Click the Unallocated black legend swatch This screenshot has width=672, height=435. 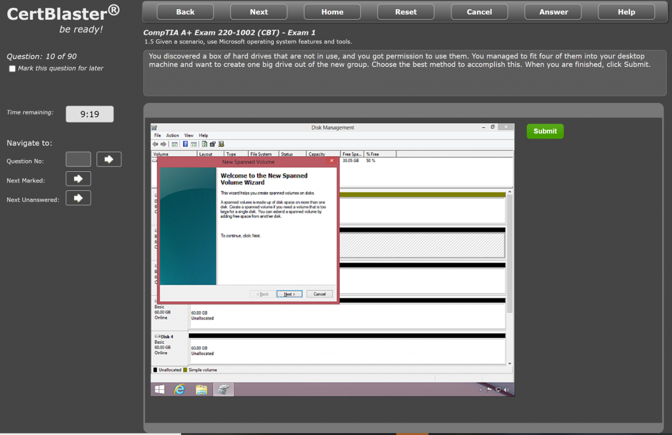155,370
